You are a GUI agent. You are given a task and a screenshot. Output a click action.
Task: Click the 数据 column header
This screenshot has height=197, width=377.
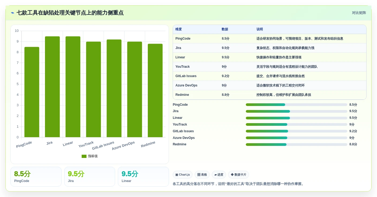[x=225, y=29]
